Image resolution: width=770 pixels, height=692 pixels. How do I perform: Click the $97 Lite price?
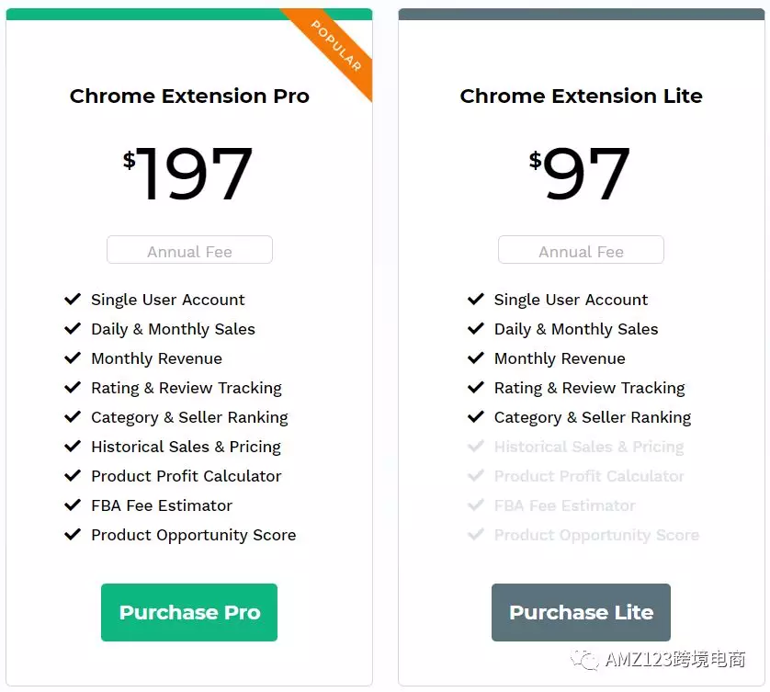click(581, 174)
